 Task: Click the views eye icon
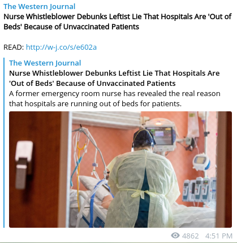pyautogui.click(x=175, y=236)
